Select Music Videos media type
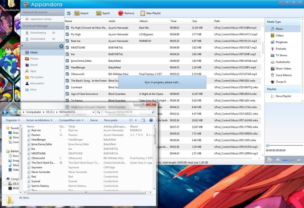This screenshot has width=304, height=208. (283, 68)
